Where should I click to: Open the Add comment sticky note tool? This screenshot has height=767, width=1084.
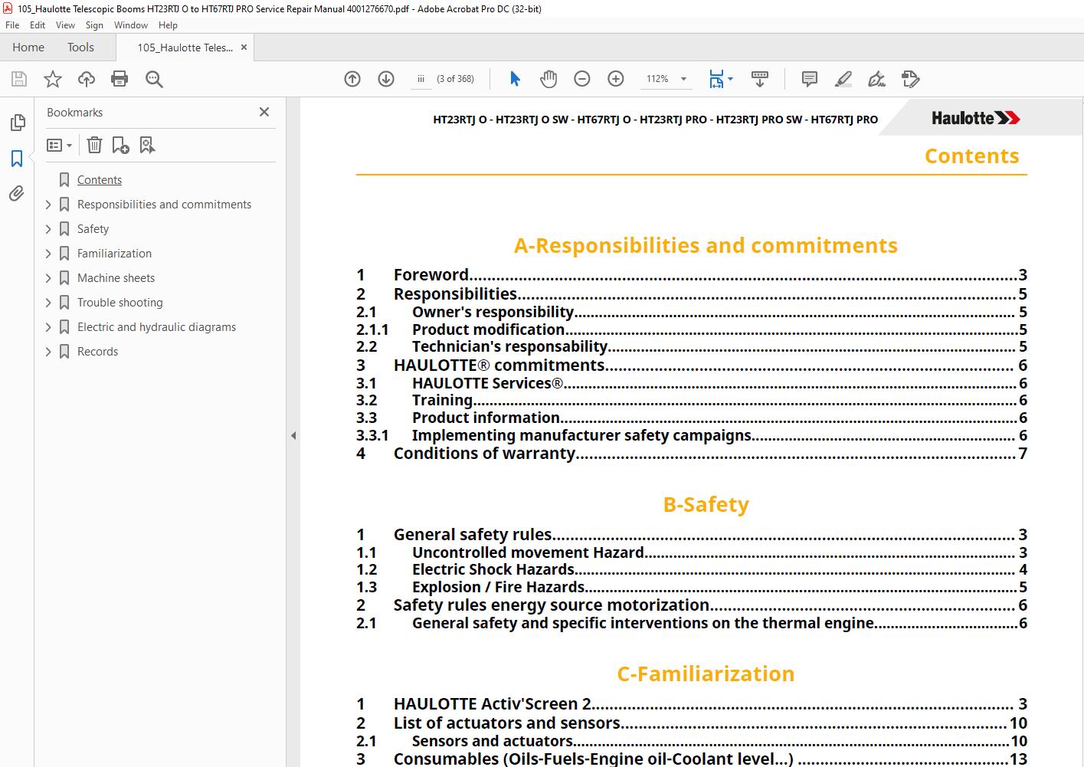810,79
